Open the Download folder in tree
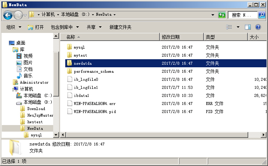Screen dimensions: 268x166 (x=36, y=109)
